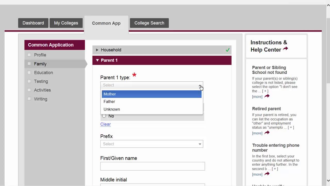Expand [ + ] in Trouble entering phone number text
Screen dimensions: 330x186
[275, 169]
